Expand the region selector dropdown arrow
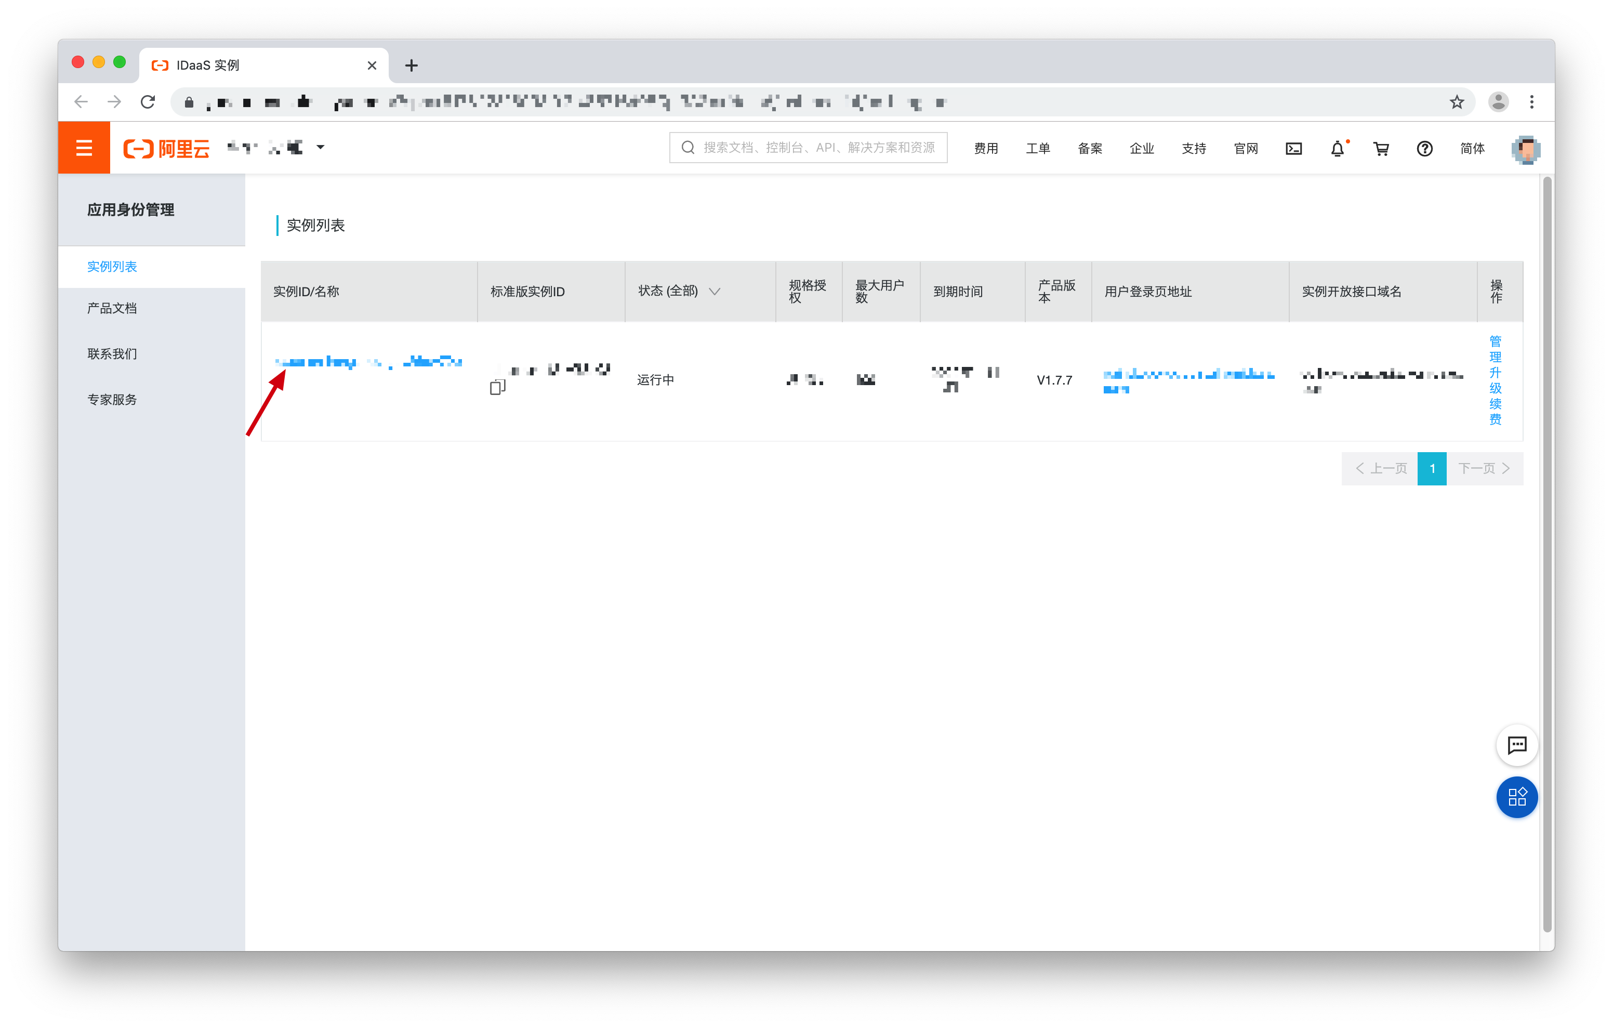Image resolution: width=1613 pixels, height=1028 pixels. 320,148
